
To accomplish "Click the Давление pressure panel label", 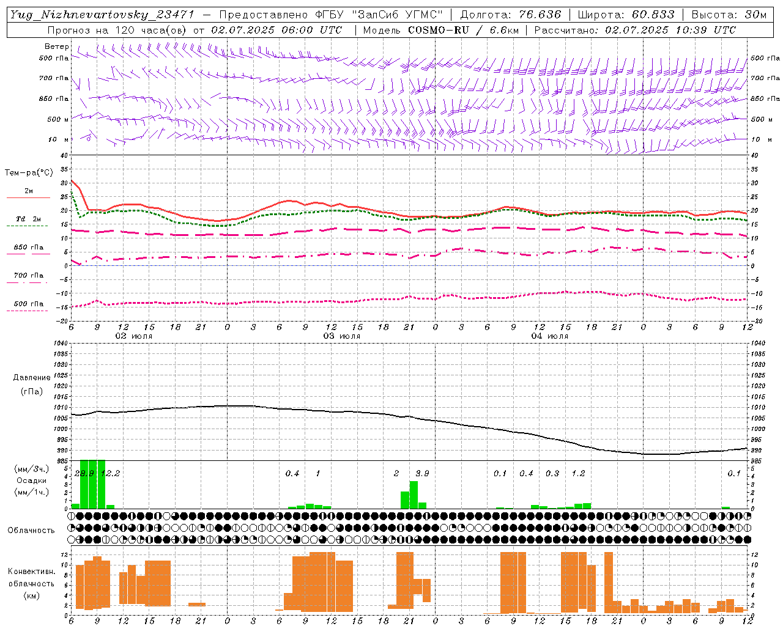I will [32, 378].
